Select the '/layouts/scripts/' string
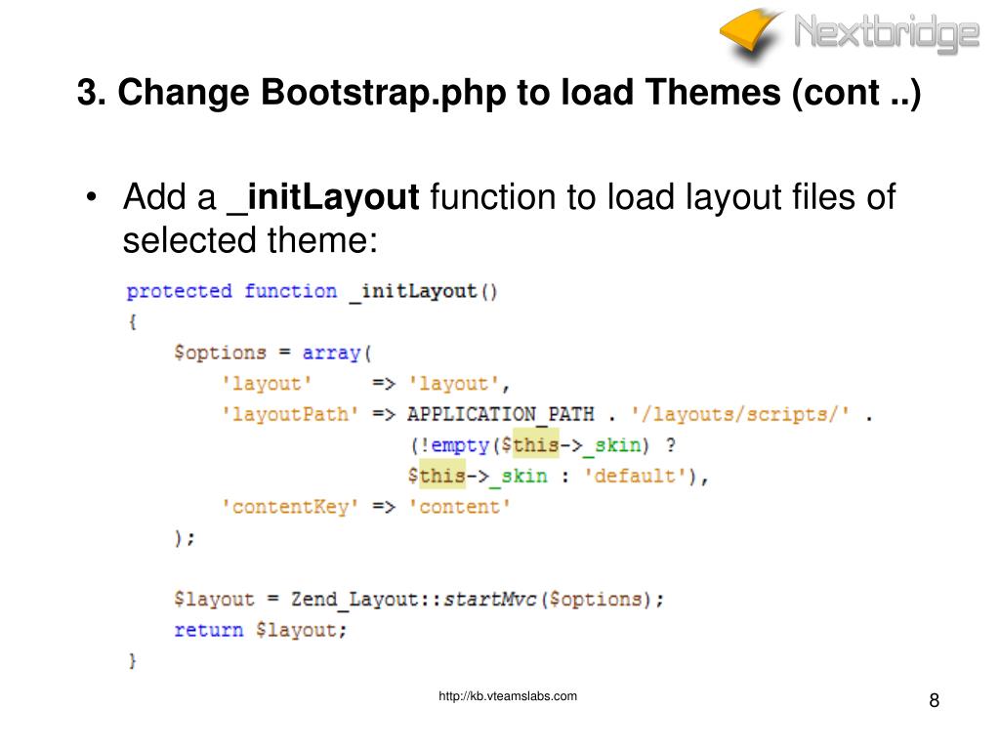This screenshot has width=1000, height=750. [x=740, y=414]
